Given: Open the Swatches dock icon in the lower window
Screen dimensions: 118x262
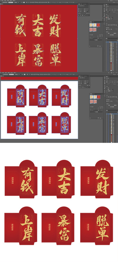Looking at the screenshot, I should pos(105,81).
